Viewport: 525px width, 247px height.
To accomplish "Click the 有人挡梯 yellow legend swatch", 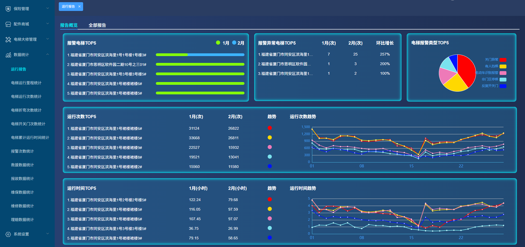I will [503, 66].
